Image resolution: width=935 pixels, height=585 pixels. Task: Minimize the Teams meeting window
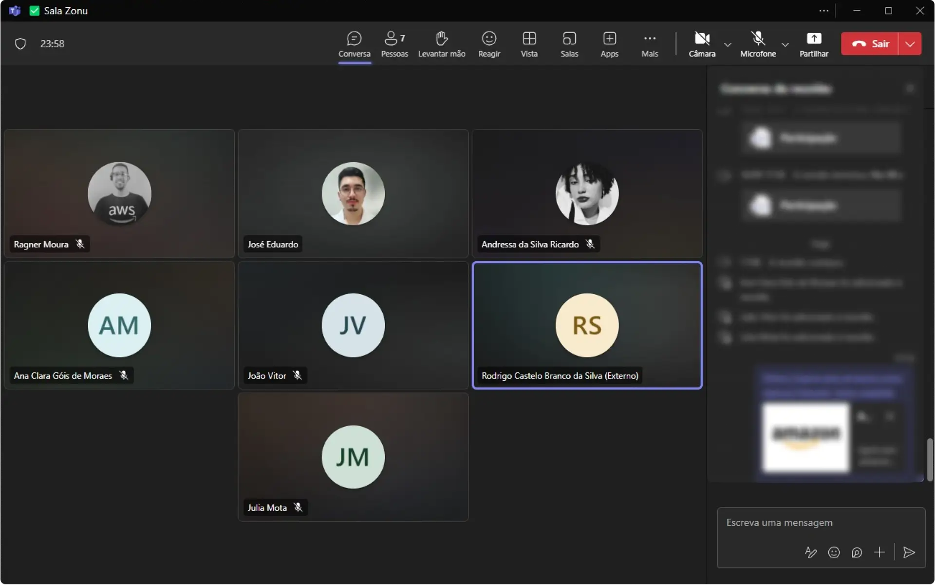(857, 11)
